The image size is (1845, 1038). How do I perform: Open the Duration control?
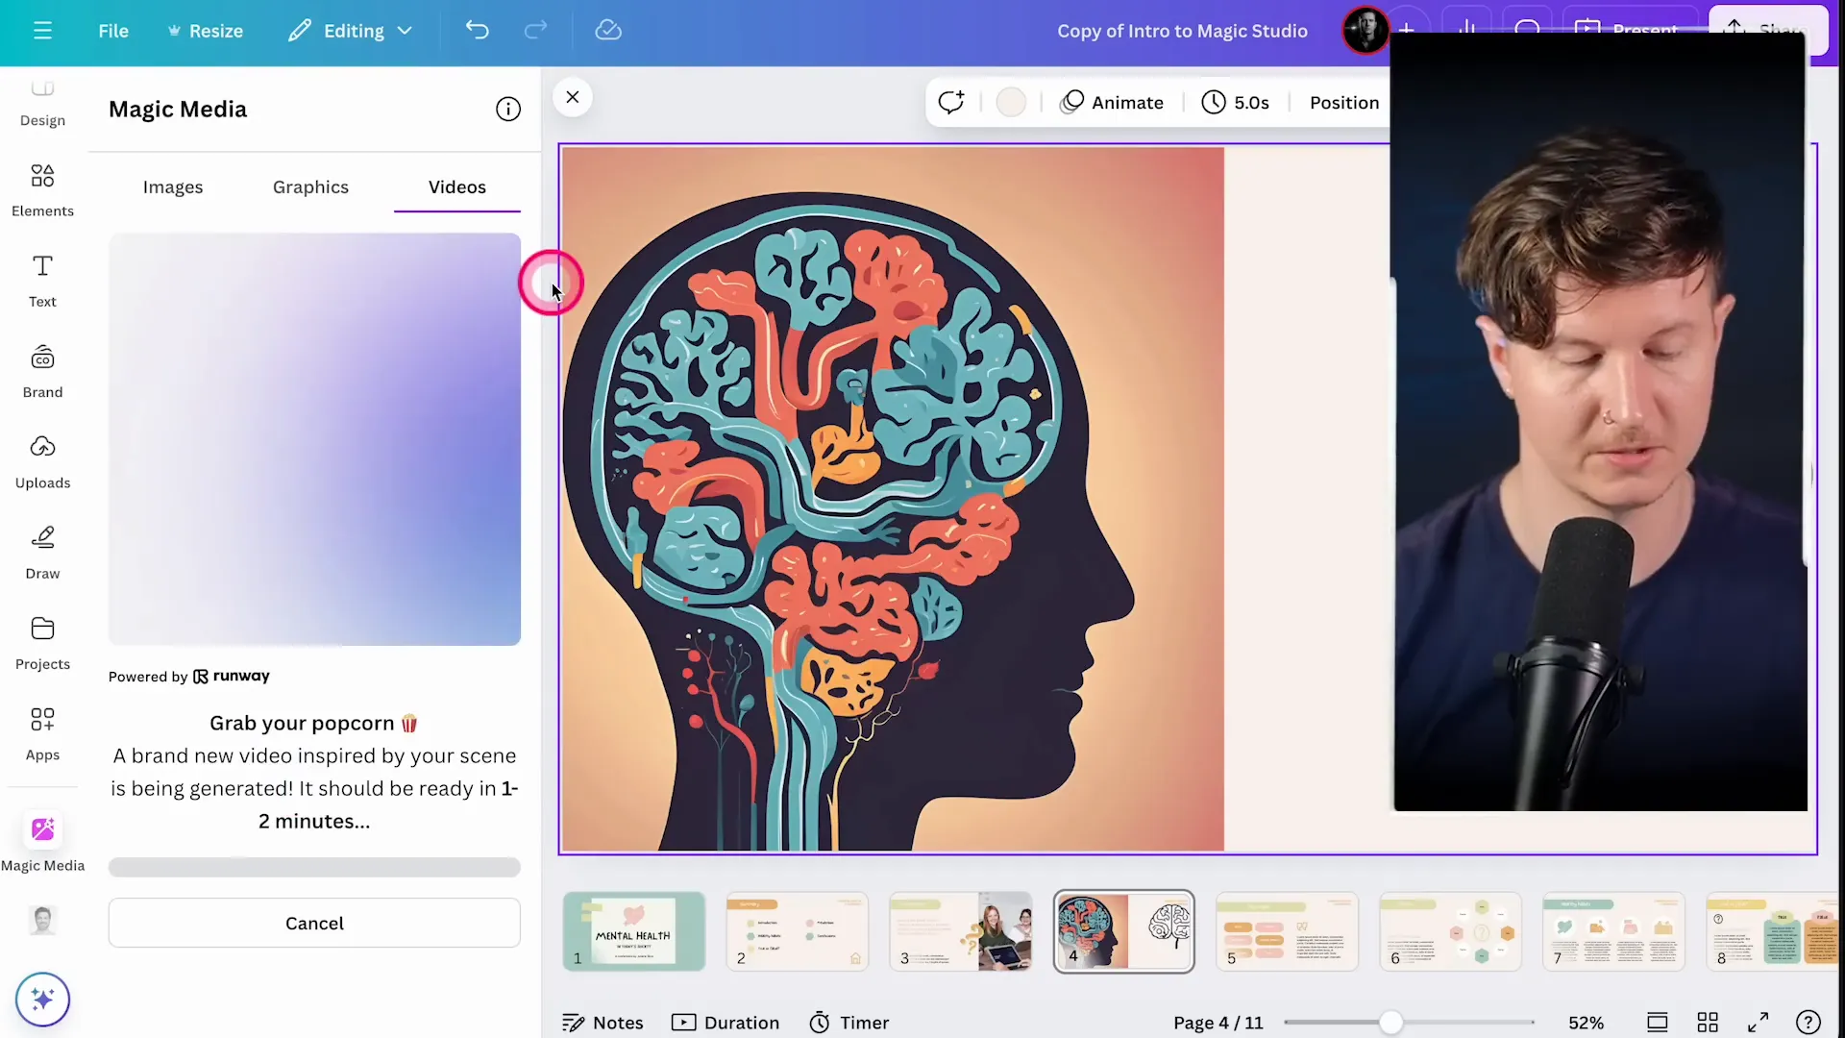click(x=726, y=1023)
